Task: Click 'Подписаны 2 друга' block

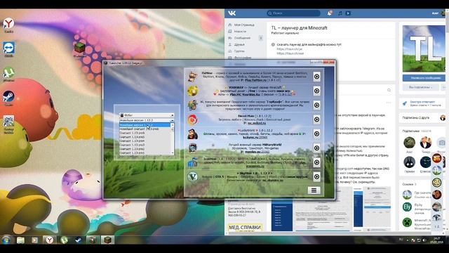Action: [422, 118]
